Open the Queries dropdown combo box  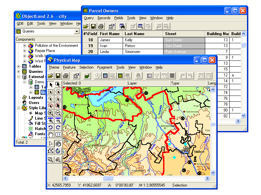tap(77, 32)
